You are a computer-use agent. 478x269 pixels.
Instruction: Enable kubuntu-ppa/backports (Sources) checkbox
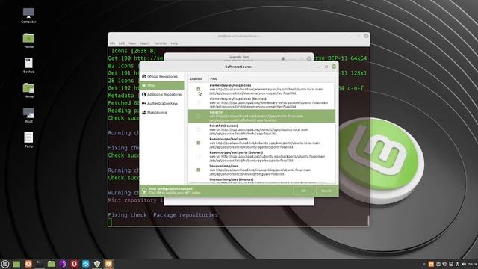199,156
